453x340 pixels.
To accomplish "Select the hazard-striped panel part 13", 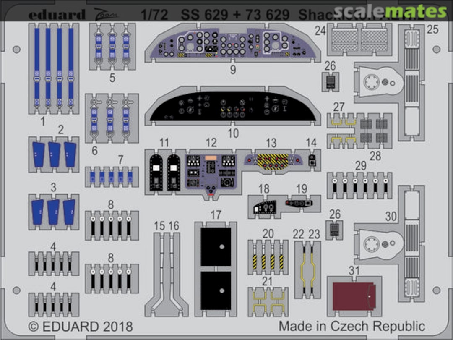I will [273, 160].
